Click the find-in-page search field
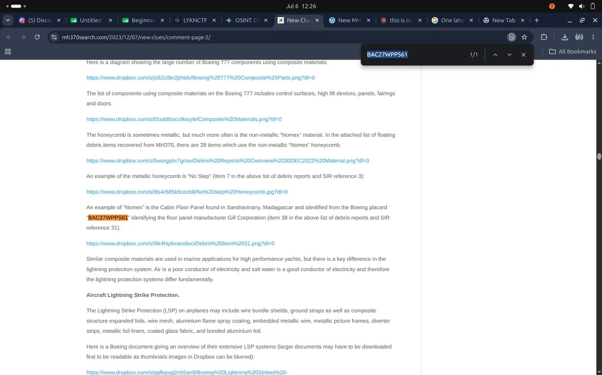The width and height of the screenshot is (602, 375). pos(415,54)
